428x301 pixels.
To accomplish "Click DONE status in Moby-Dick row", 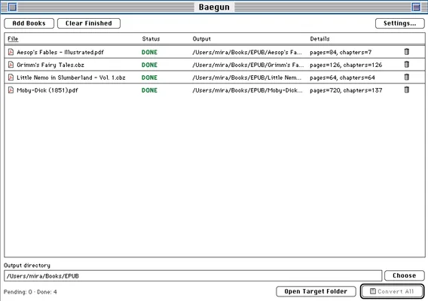I will 149,90.
